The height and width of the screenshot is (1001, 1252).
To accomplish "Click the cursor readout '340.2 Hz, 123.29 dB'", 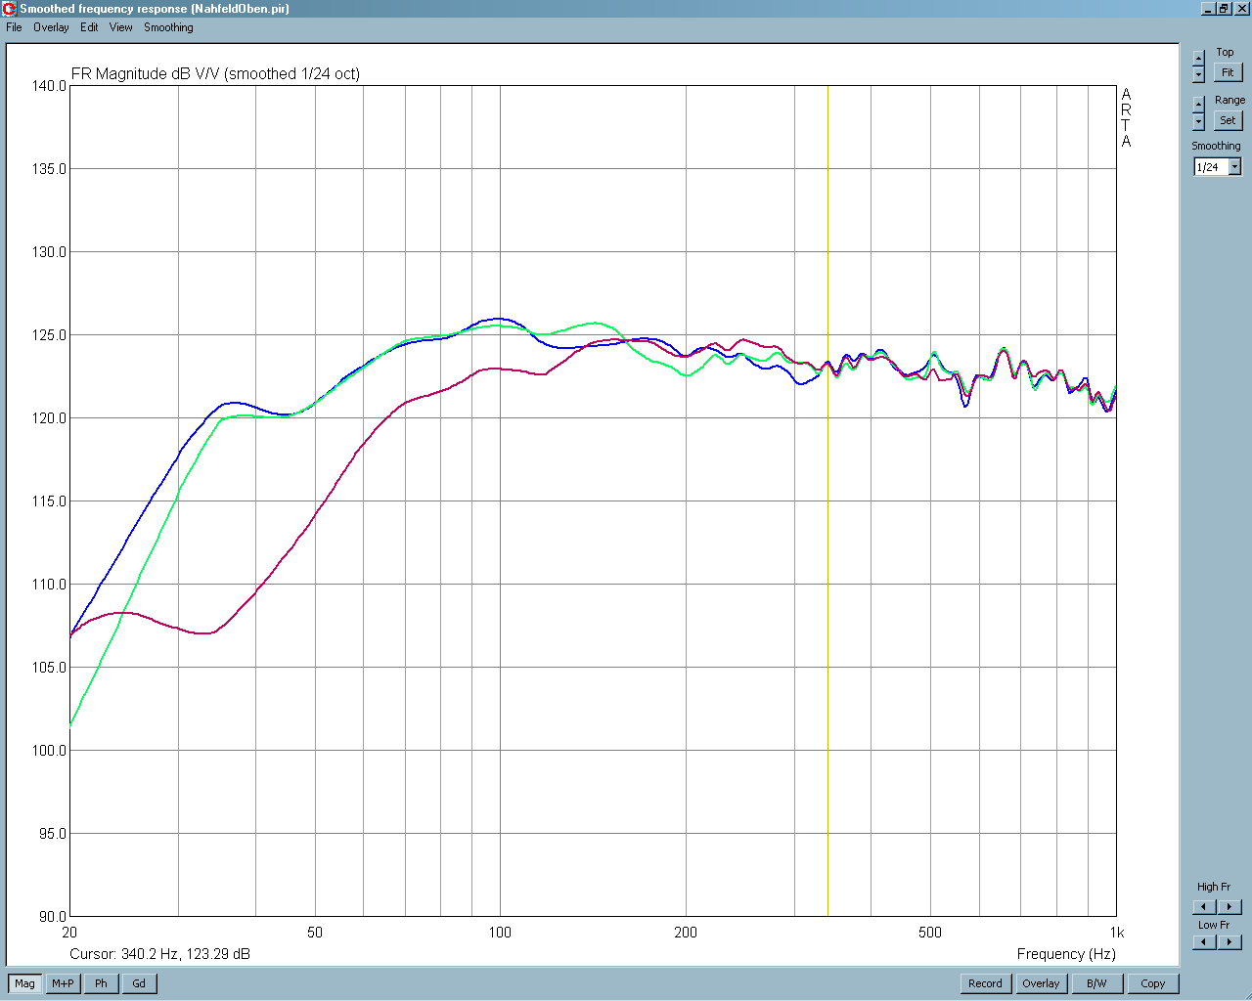I will tap(186, 954).
